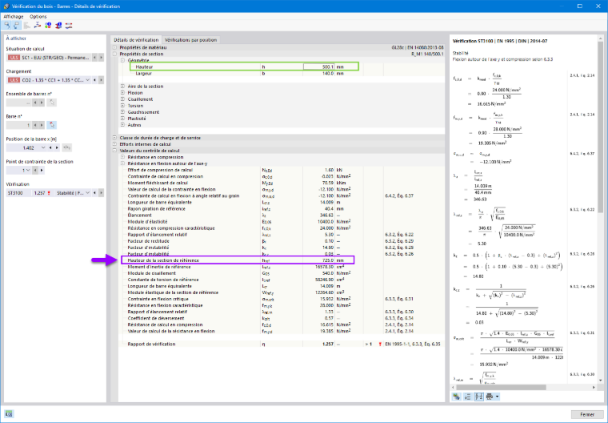Step to next Barre n° value
Image resolution: width=608 pixels, height=423 pixels.
(x=42, y=125)
